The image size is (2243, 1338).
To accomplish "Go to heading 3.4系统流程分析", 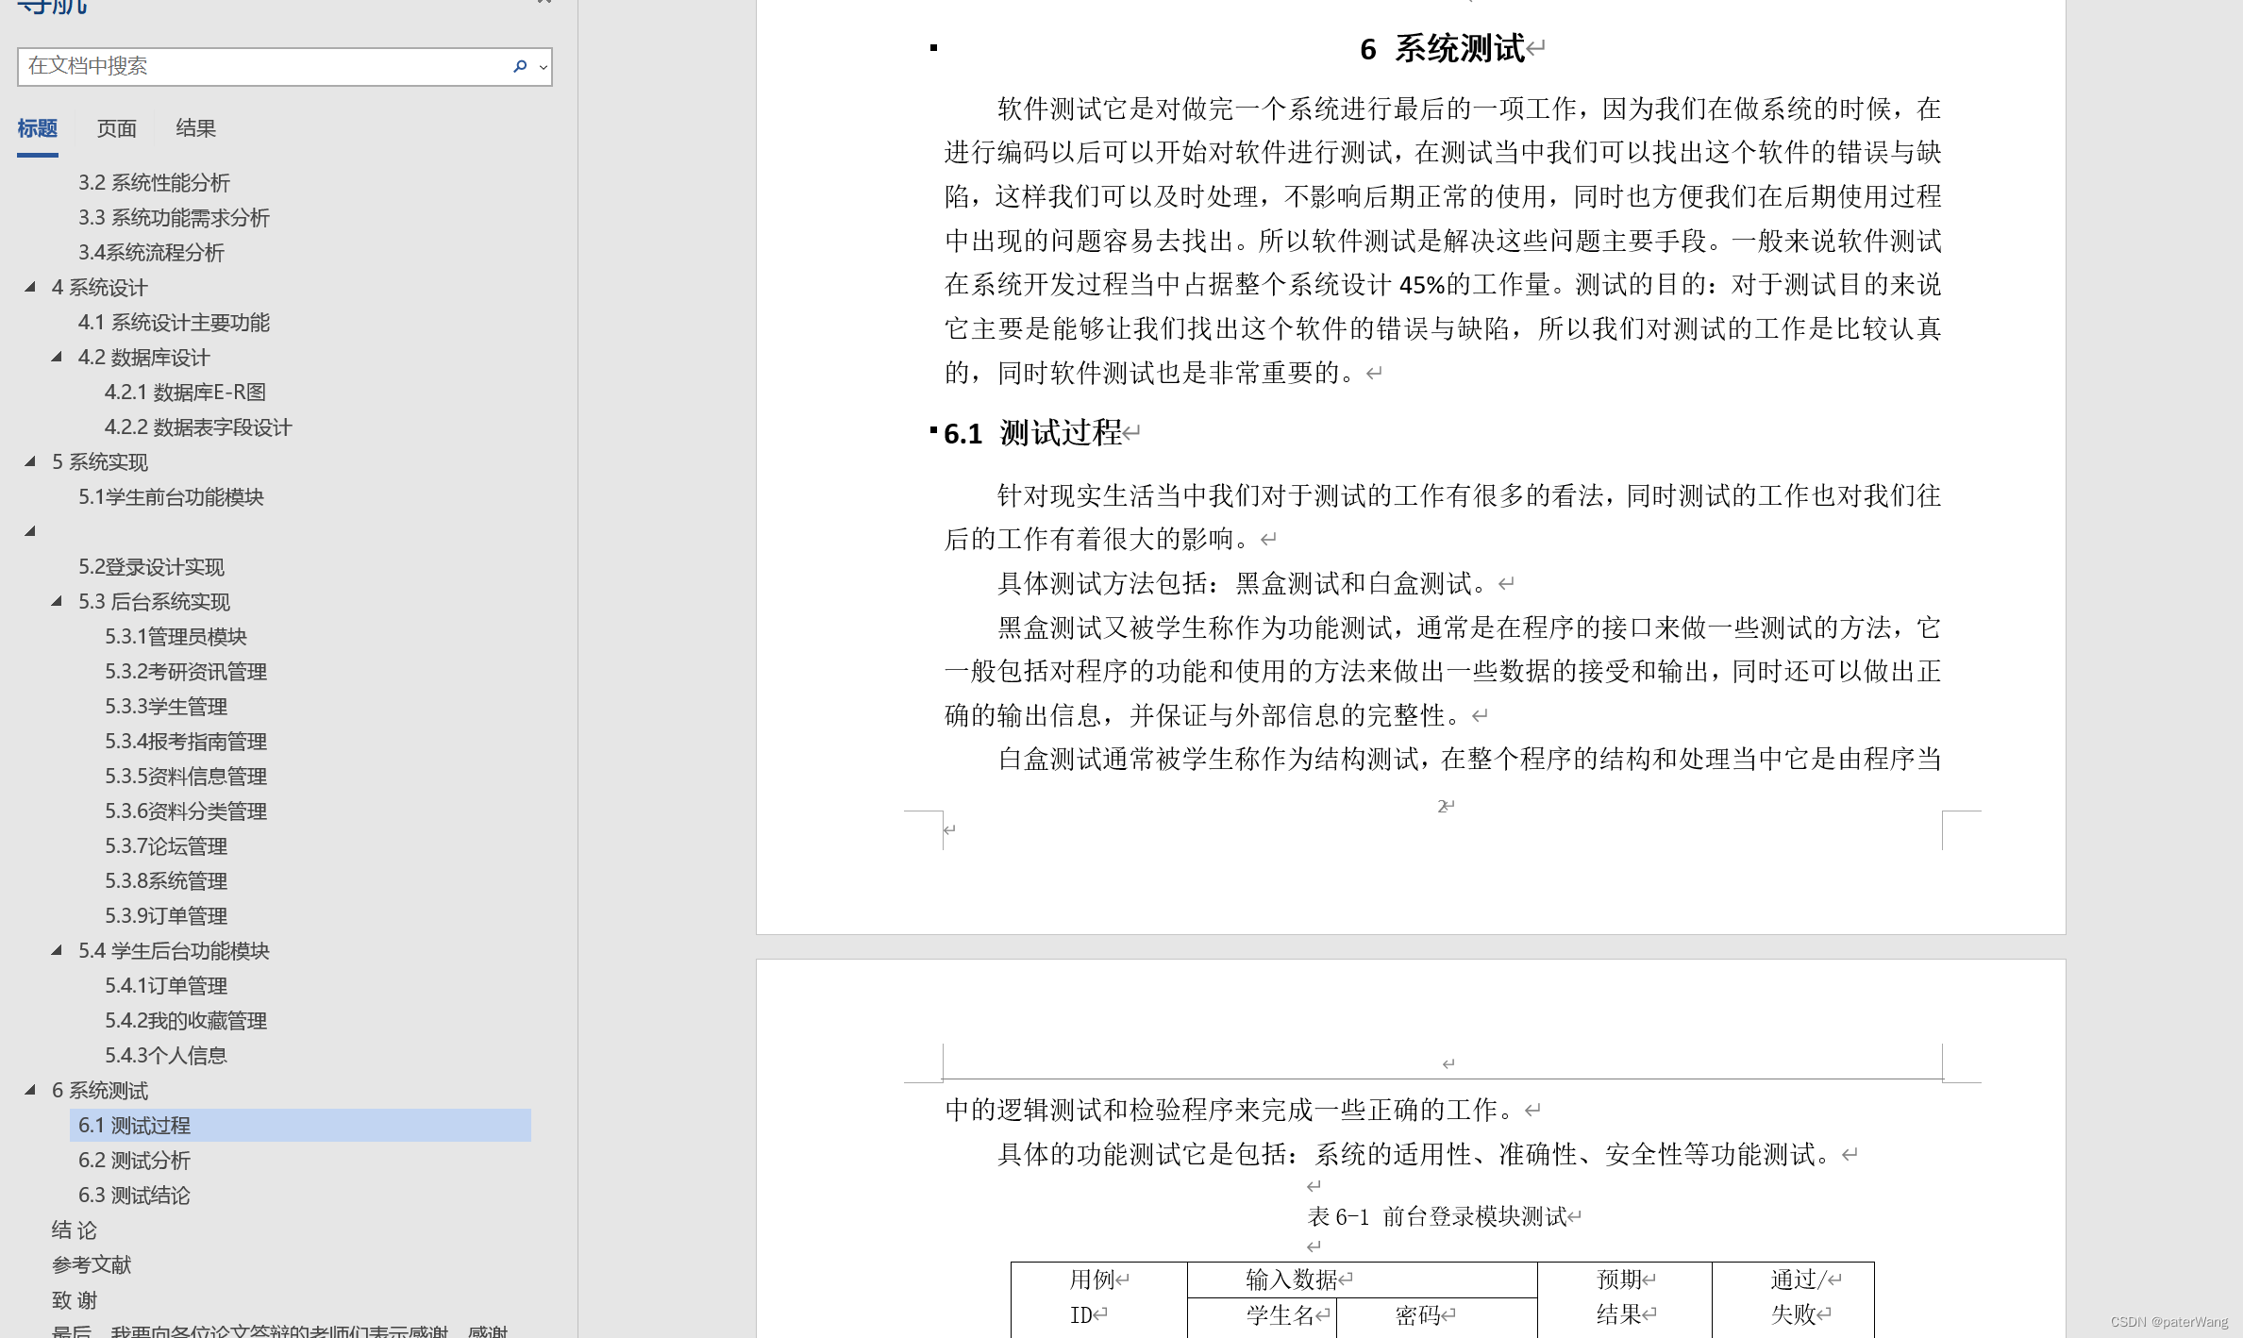I will (x=151, y=252).
